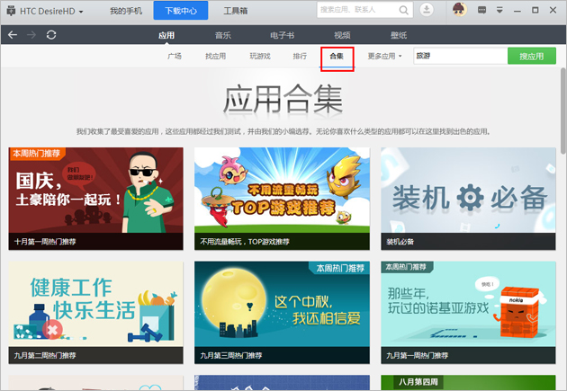Open the 诺基亚游戏 collection card
The width and height of the screenshot is (567, 391).
[468, 313]
